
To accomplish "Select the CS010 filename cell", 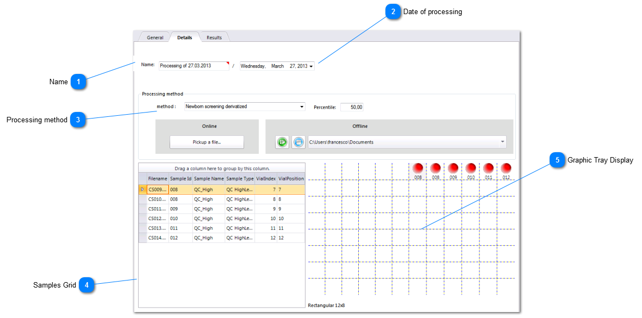I will tap(158, 199).
